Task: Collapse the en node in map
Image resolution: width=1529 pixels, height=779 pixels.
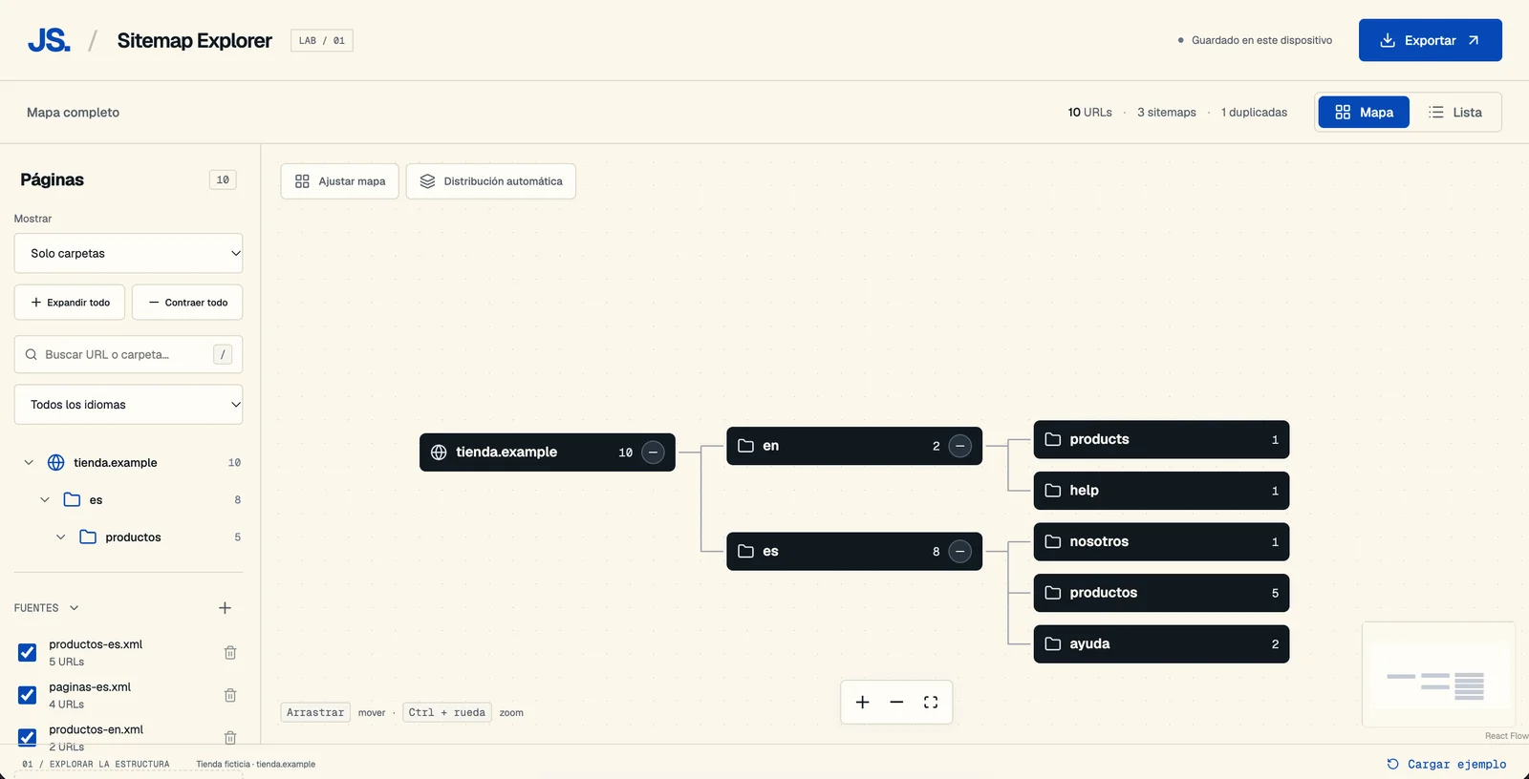Action: (960, 446)
